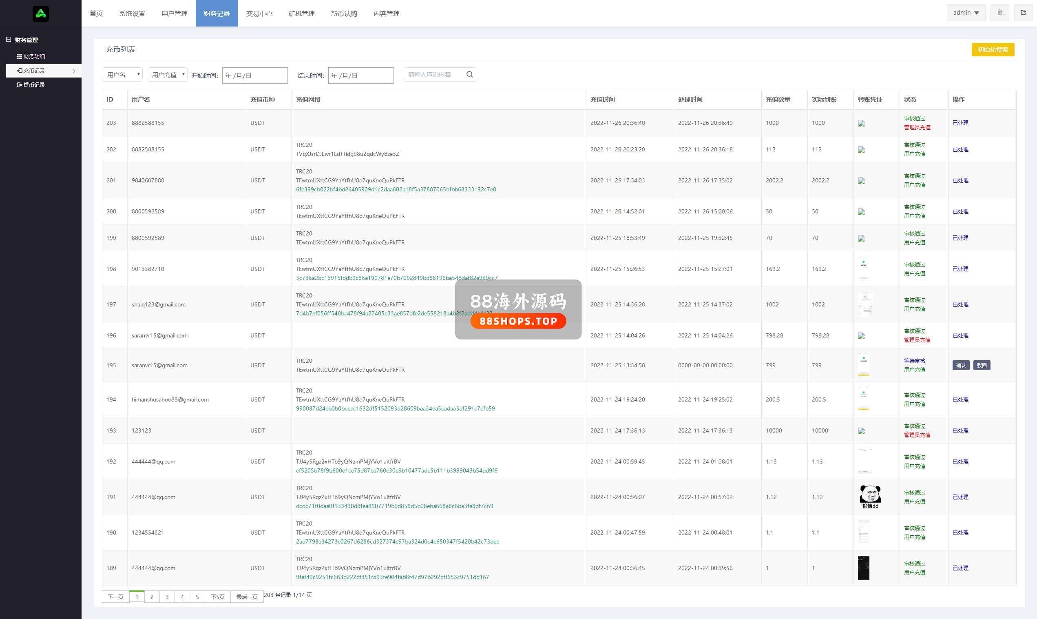Switch to the 矿机管理 tab
The width and height of the screenshot is (1037, 619).
(x=301, y=14)
